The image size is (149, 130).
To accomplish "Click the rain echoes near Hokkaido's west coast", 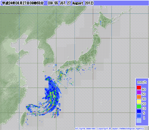I will point(100,22).
